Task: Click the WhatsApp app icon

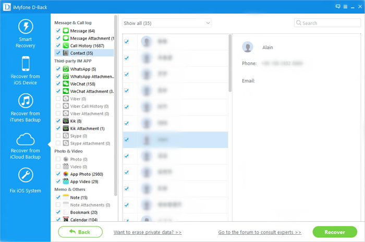Action: pyautogui.click(x=66, y=69)
